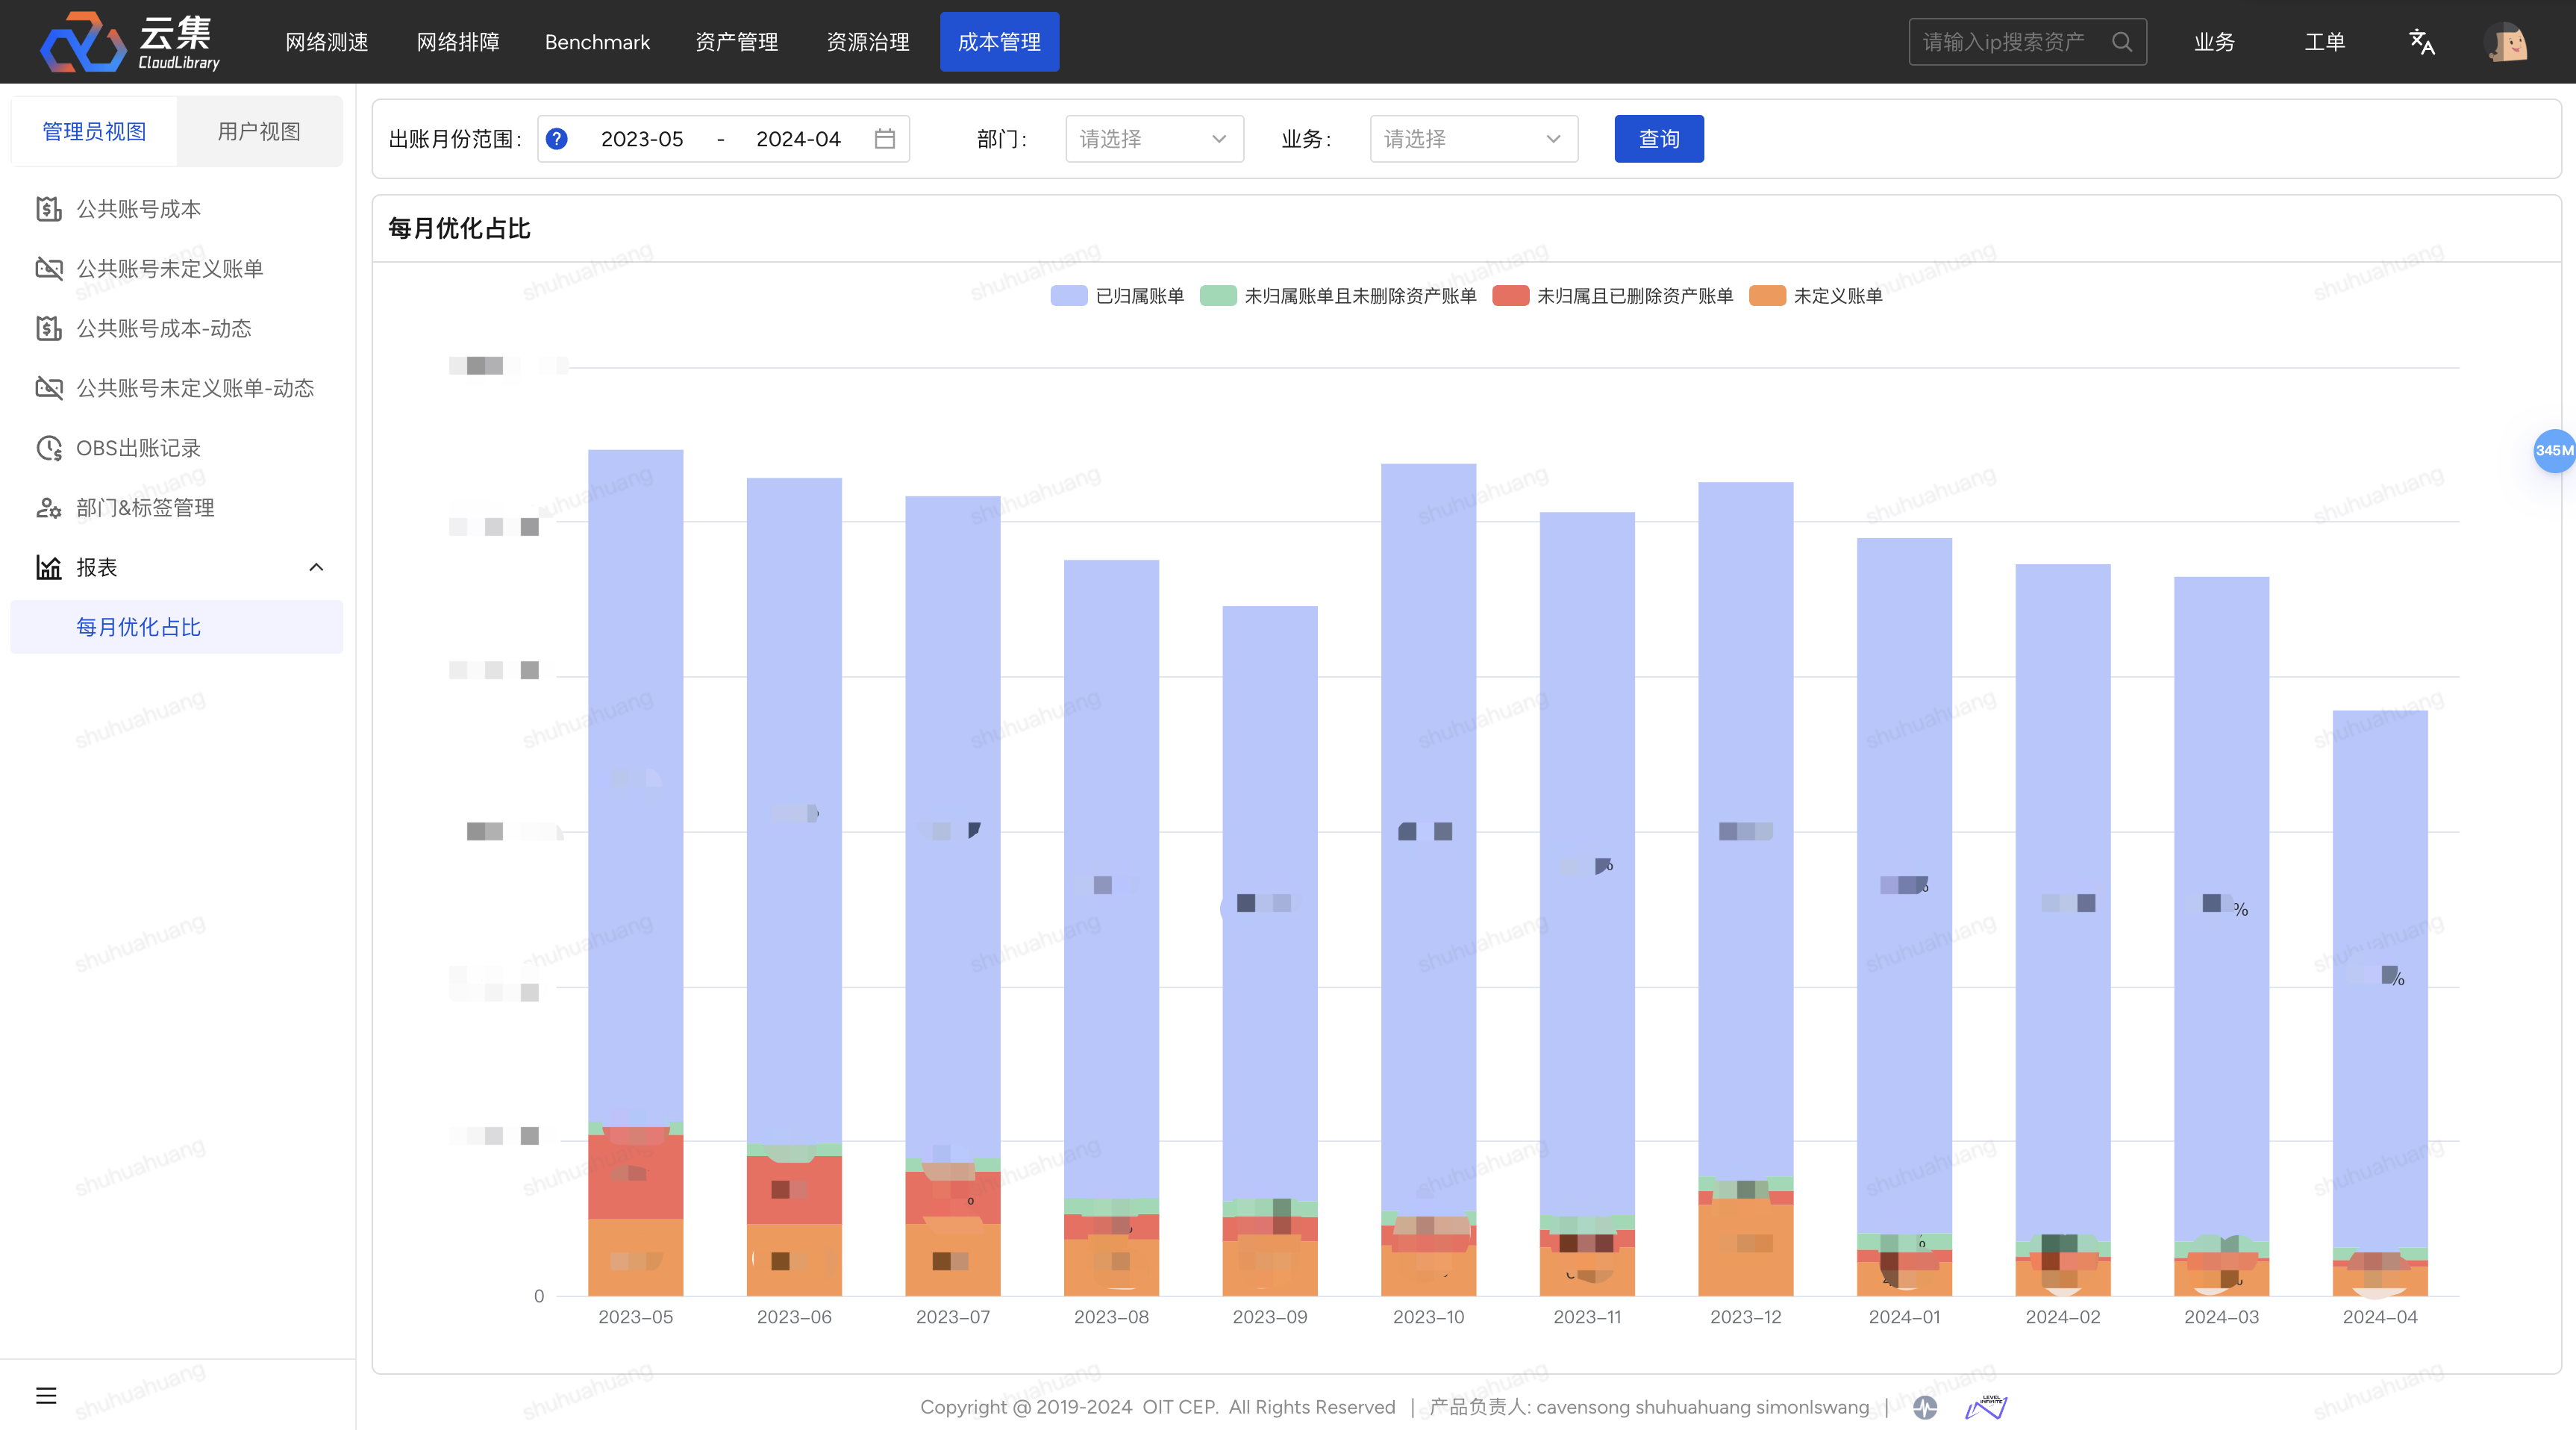Click the language translate icon
The image size is (2576, 1430).
click(x=2421, y=42)
